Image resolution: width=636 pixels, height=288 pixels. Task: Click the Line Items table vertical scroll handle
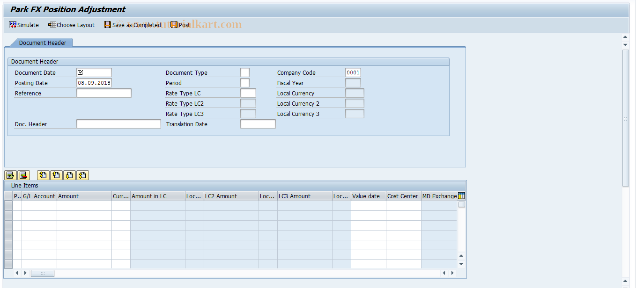coord(462,204)
